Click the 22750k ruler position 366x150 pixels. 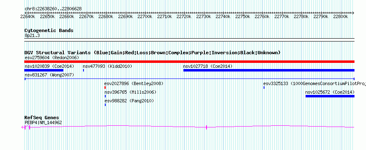click(x=243, y=17)
